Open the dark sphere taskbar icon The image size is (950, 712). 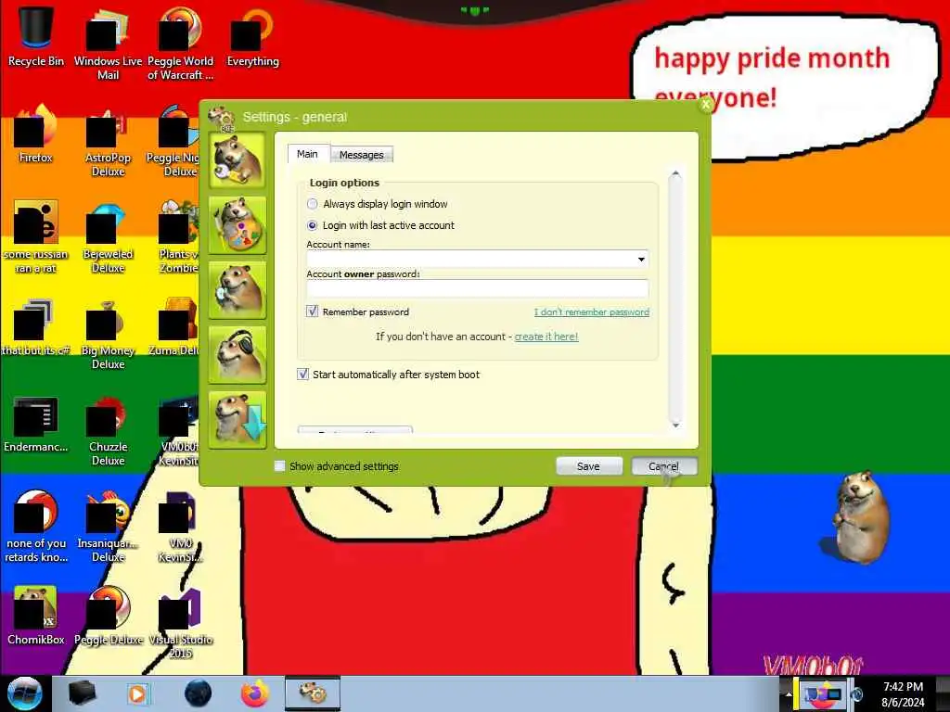pos(198,693)
